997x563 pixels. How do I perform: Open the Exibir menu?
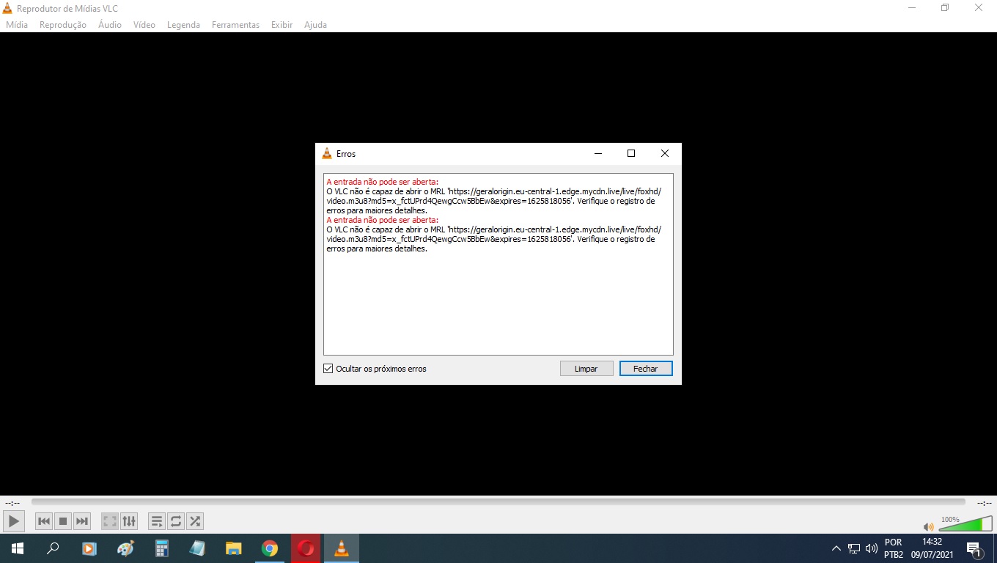click(282, 24)
